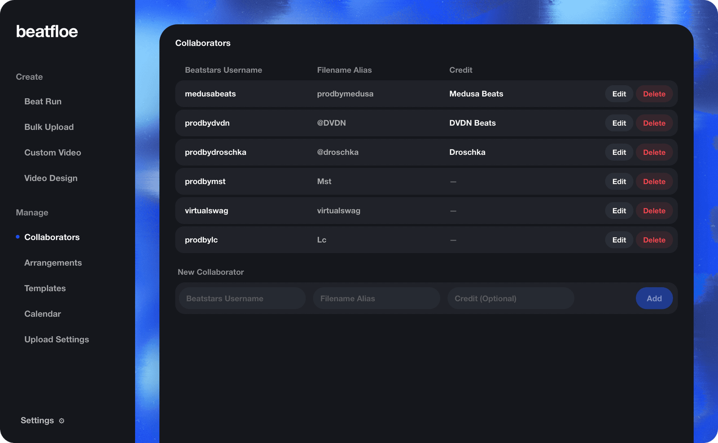The image size is (718, 443).
Task: Open Beat Run page
Action: click(43, 101)
